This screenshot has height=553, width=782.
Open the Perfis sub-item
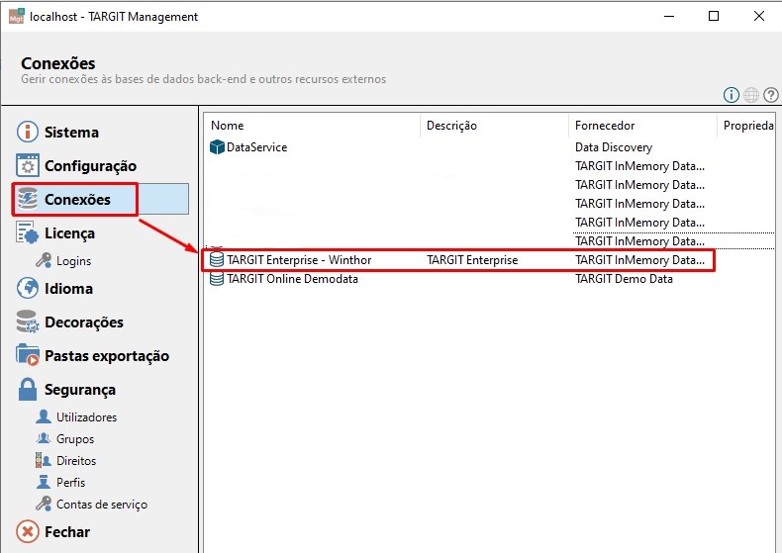pos(70,482)
